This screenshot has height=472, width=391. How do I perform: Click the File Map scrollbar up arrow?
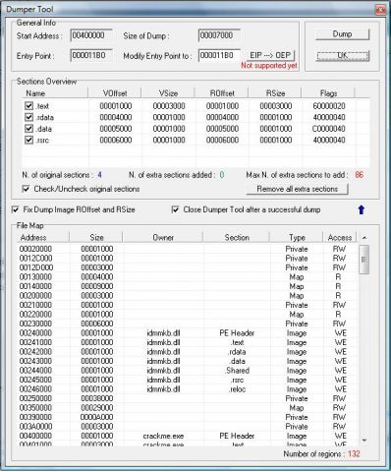coord(364,238)
